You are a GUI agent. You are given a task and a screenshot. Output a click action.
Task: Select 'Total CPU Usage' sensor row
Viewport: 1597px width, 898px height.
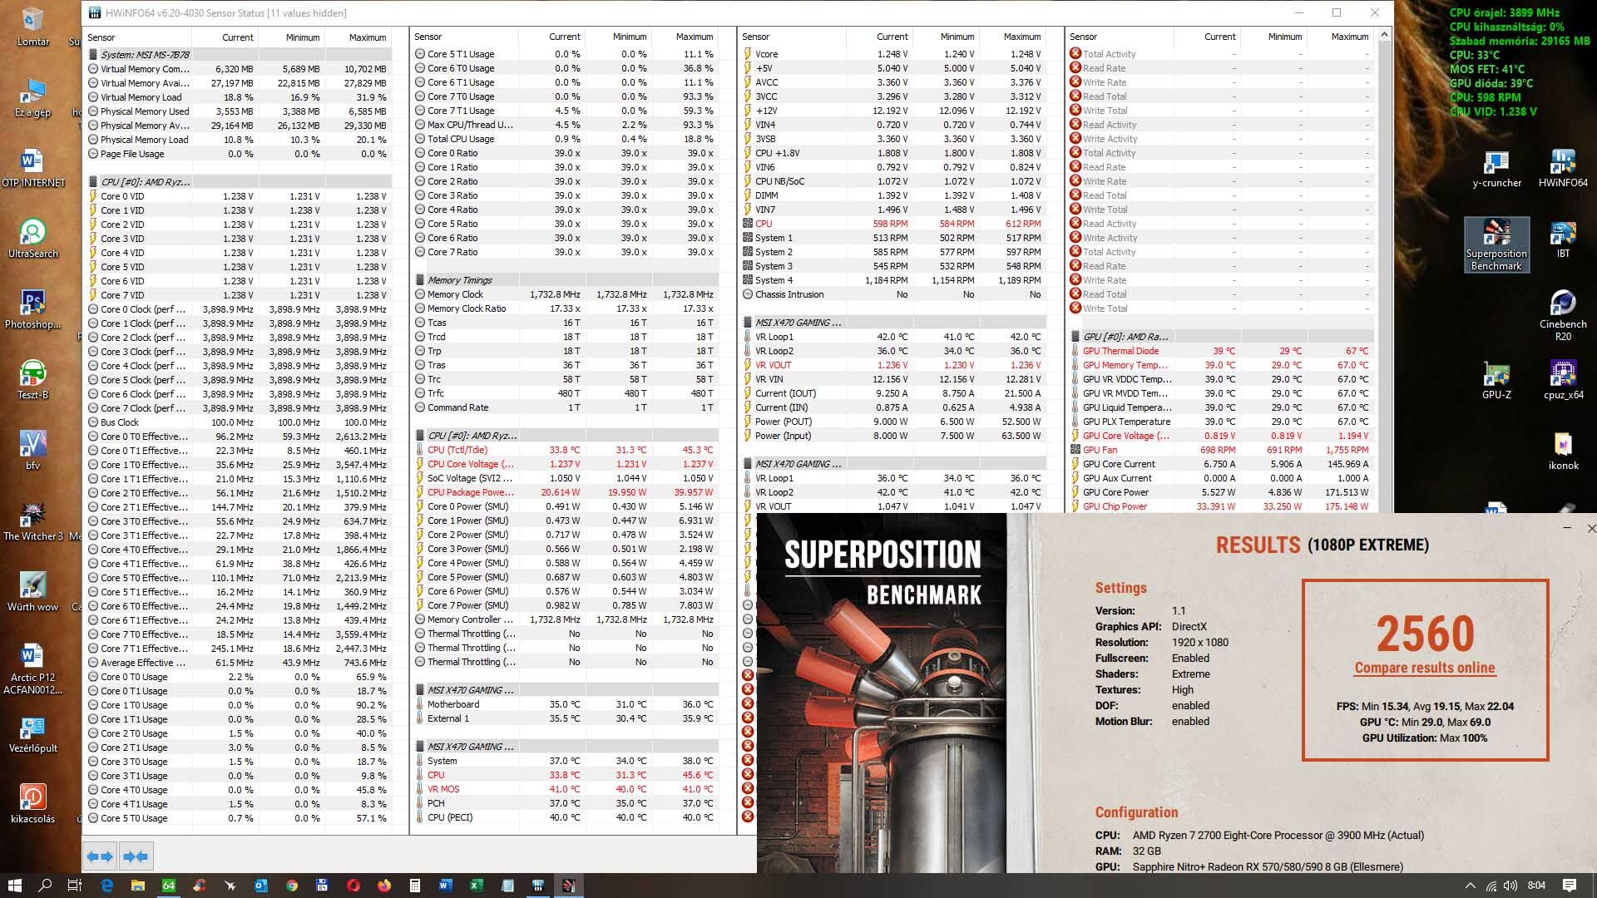566,139
